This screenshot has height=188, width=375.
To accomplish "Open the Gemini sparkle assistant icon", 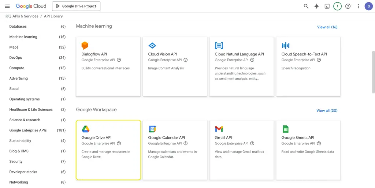I will [316, 6].
